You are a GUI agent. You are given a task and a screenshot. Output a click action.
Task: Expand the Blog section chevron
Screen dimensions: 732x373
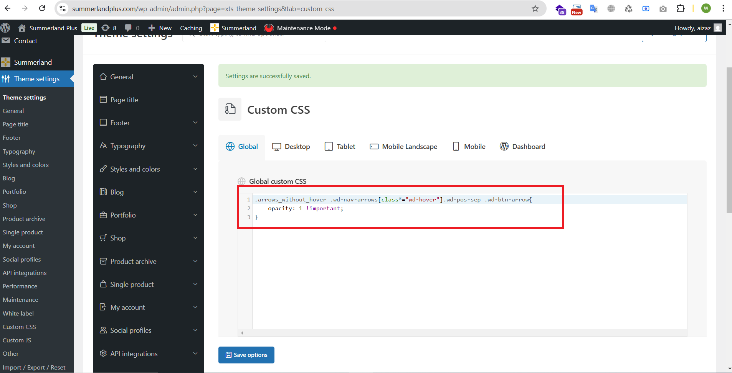tap(195, 192)
